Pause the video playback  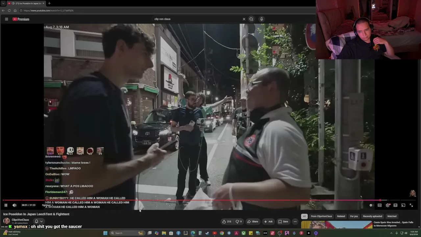pos(6,205)
